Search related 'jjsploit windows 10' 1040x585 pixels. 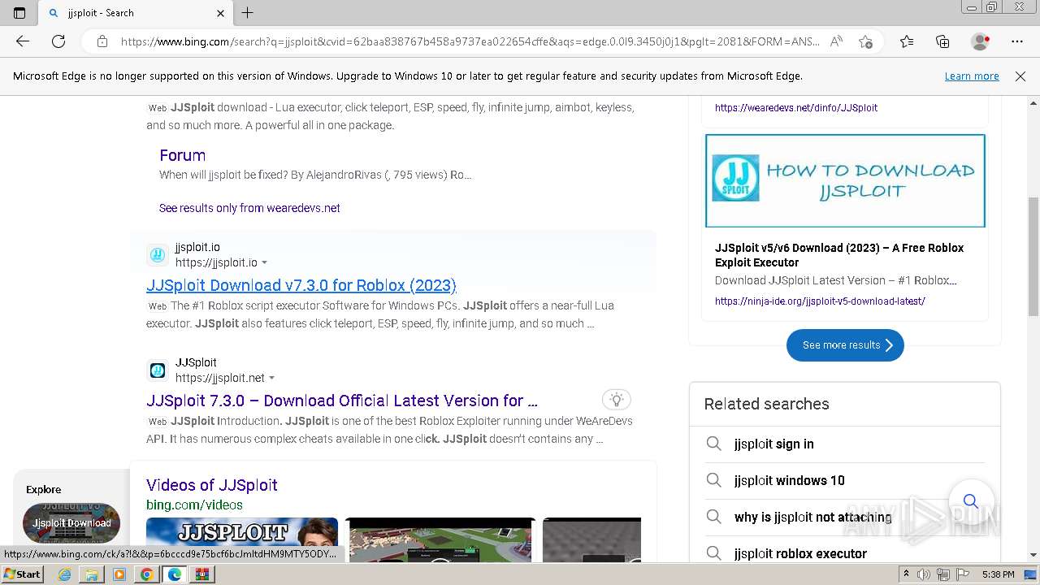point(790,480)
